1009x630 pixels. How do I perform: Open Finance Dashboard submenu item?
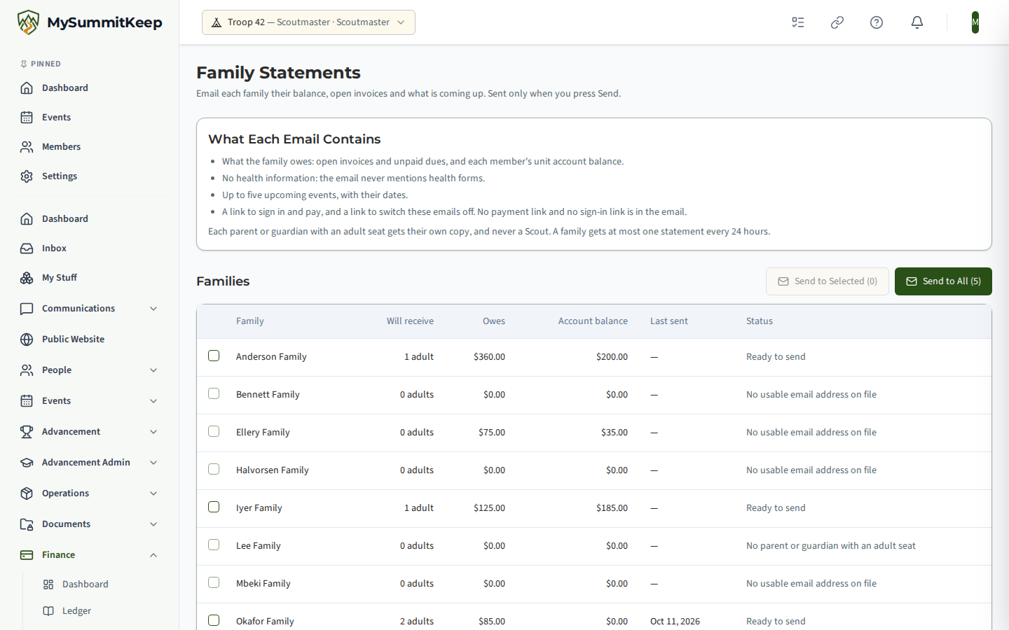(x=85, y=584)
